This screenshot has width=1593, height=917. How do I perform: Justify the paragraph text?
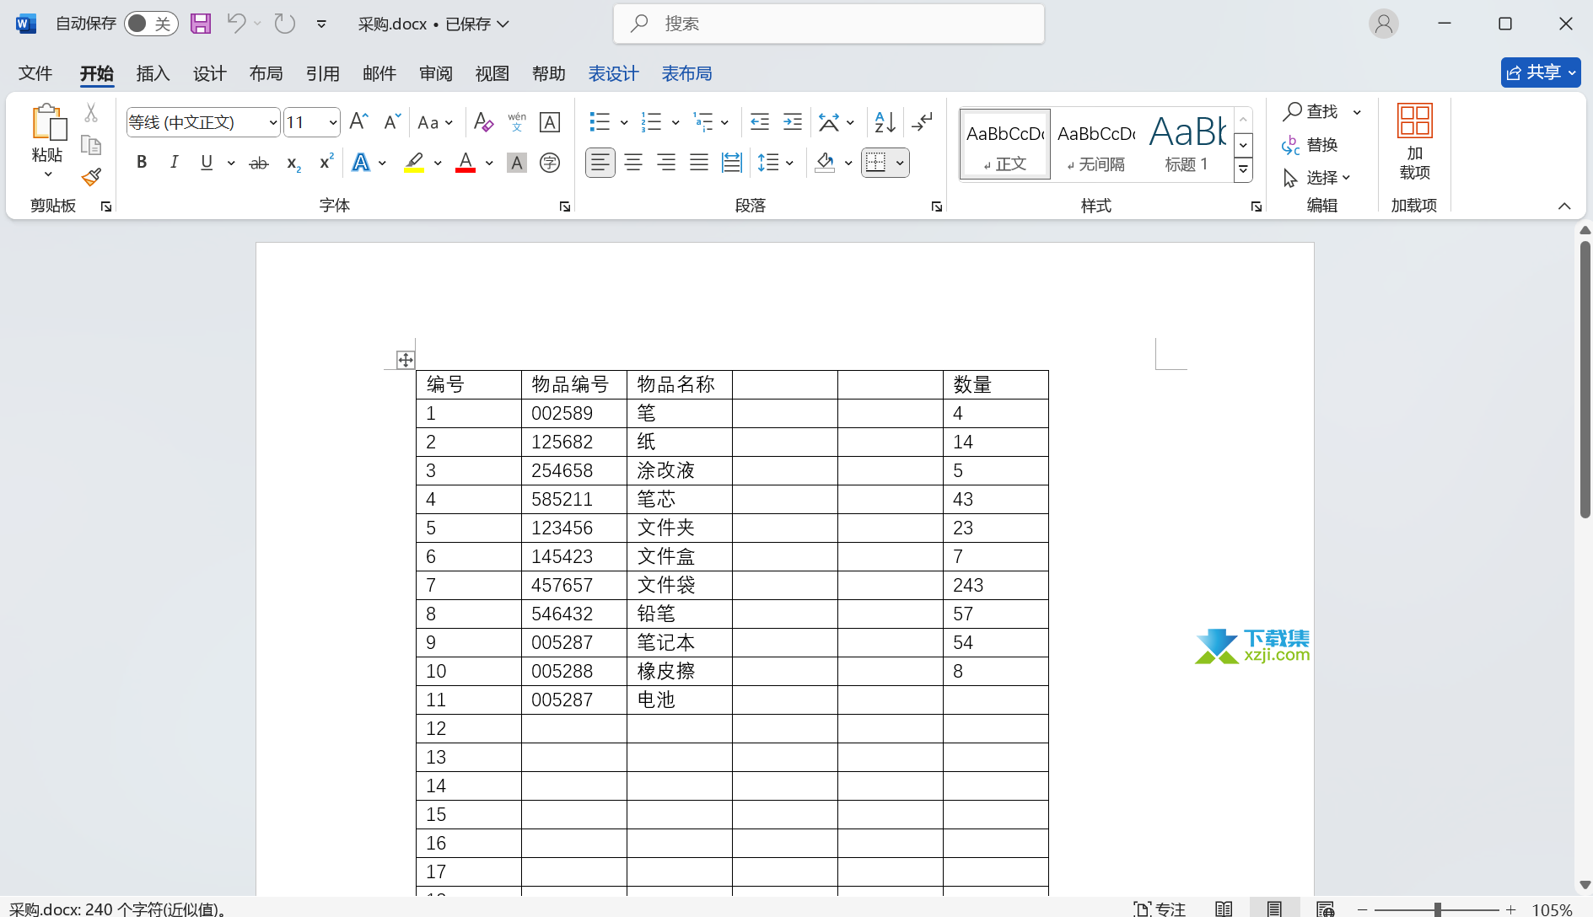(699, 163)
